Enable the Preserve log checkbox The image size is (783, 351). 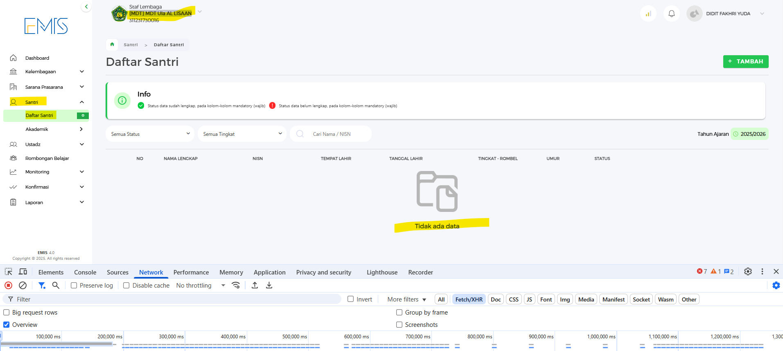74,286
